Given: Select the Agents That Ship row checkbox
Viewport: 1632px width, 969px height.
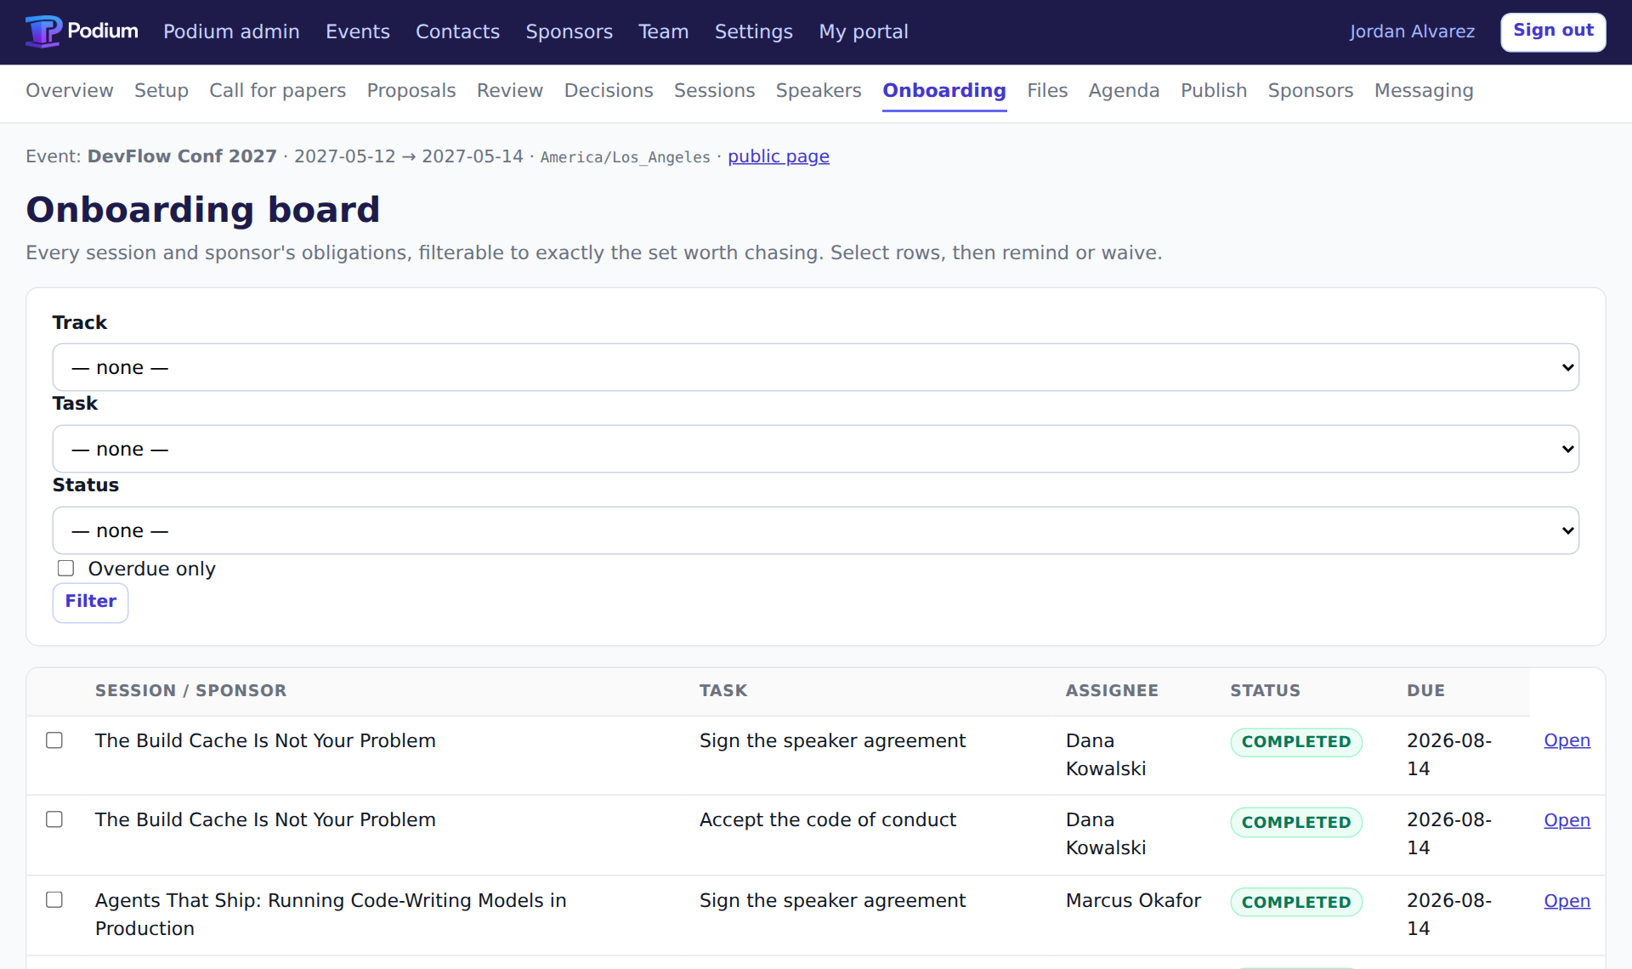Looking at the screenshot, I should [x=54, y=900].
